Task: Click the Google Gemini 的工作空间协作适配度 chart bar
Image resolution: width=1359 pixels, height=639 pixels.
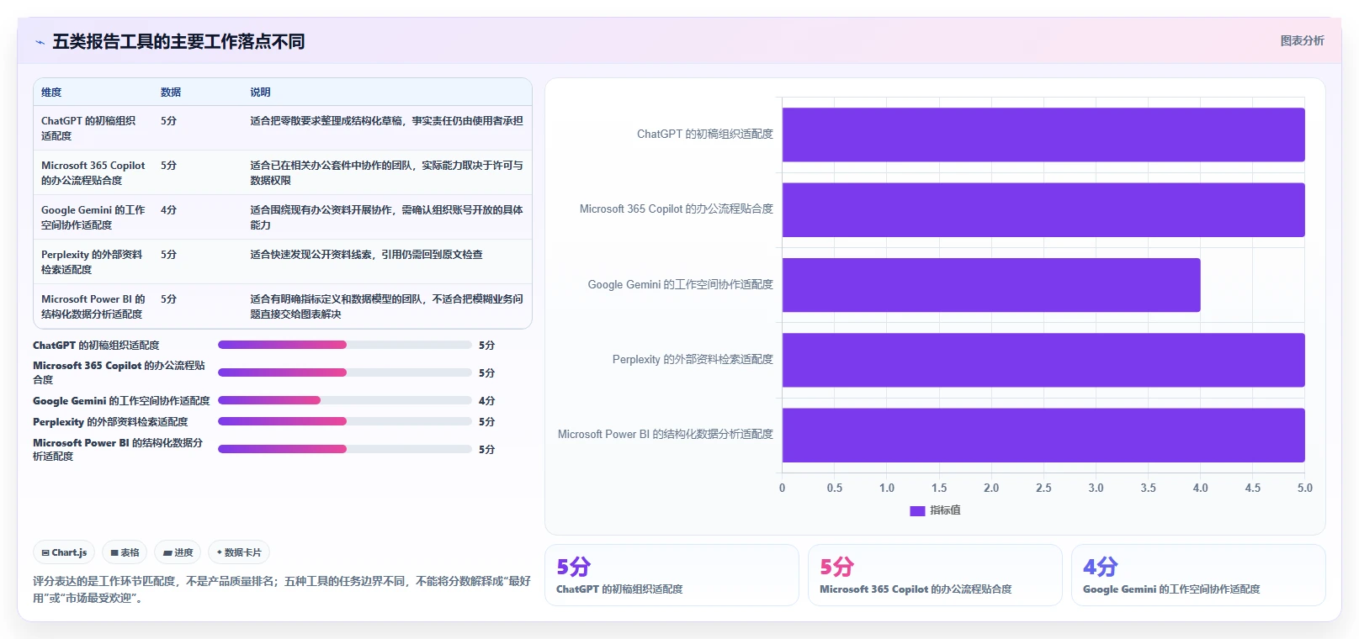Action: point(991,285)
